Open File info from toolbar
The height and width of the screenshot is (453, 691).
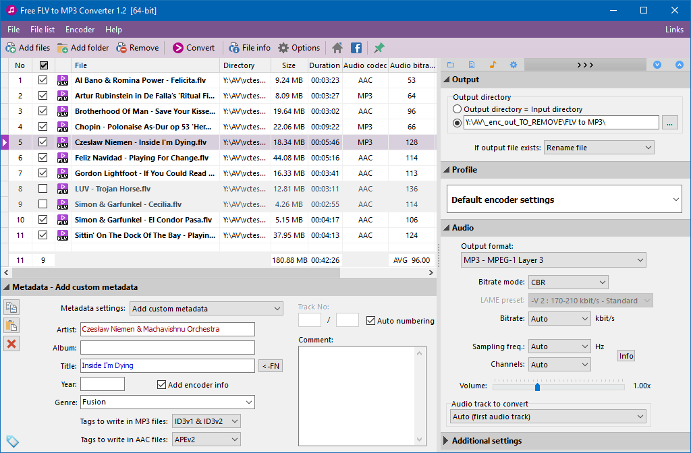pos(250,48)
